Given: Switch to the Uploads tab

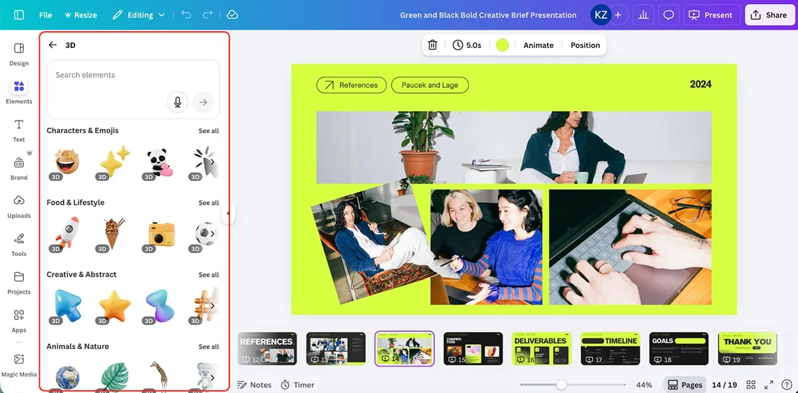Looking at the screenshot, I should [19, 206].
